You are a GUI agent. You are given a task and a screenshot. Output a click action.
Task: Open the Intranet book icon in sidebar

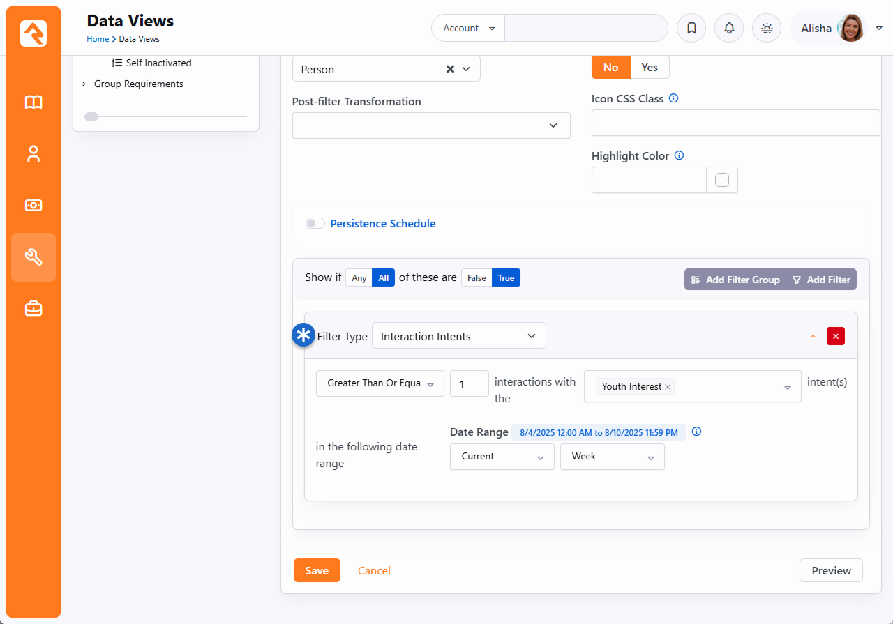click(x=33, y=102)
